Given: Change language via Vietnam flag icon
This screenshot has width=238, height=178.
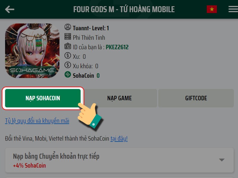Looking at the screenshot, I should click(212, 9).
